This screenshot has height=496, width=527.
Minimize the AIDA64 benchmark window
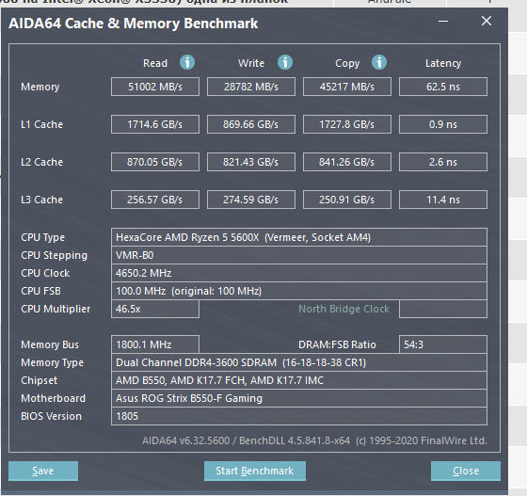443,22
